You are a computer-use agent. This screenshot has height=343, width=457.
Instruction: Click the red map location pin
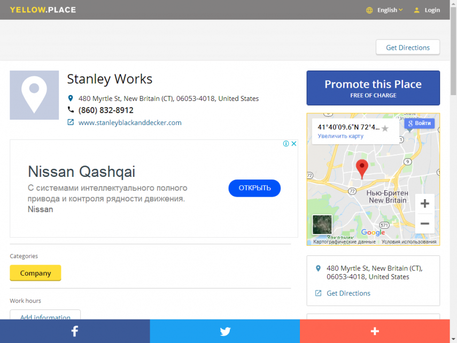click(x=362, y=168)
